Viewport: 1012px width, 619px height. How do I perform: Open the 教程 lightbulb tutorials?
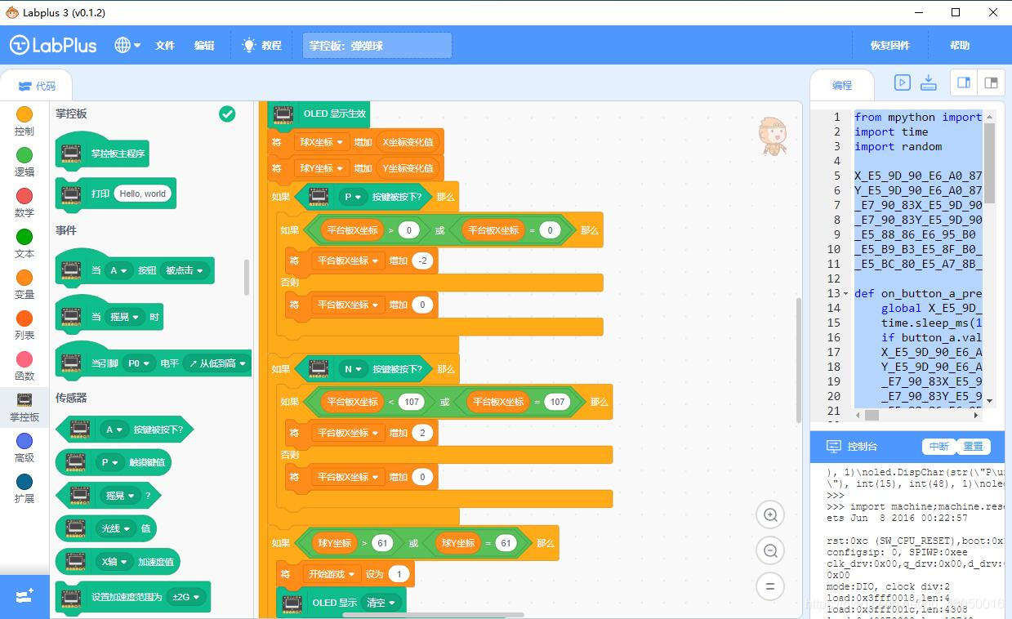(x=262, y=46)
